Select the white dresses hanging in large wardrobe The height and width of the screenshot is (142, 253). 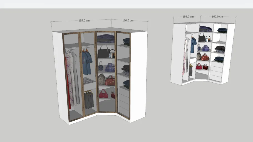pos(73,78)
